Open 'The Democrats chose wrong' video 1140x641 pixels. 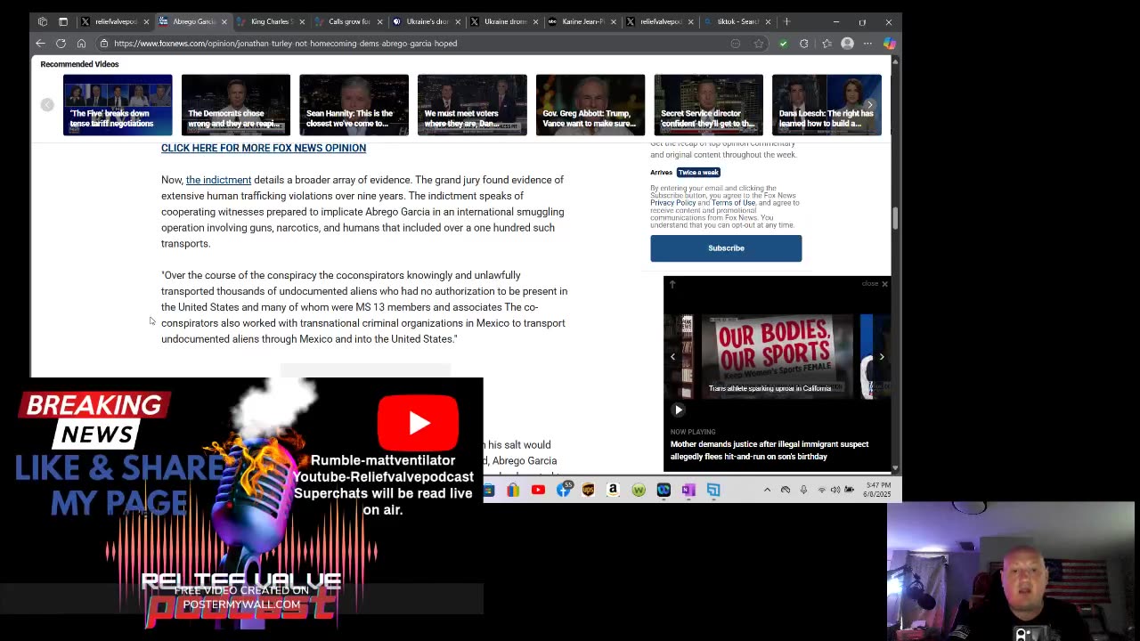click(x=236, y=105)
